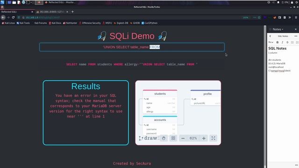Open file manager from top panel
This screenshot has width=299, height=168.
coord(14,2)
